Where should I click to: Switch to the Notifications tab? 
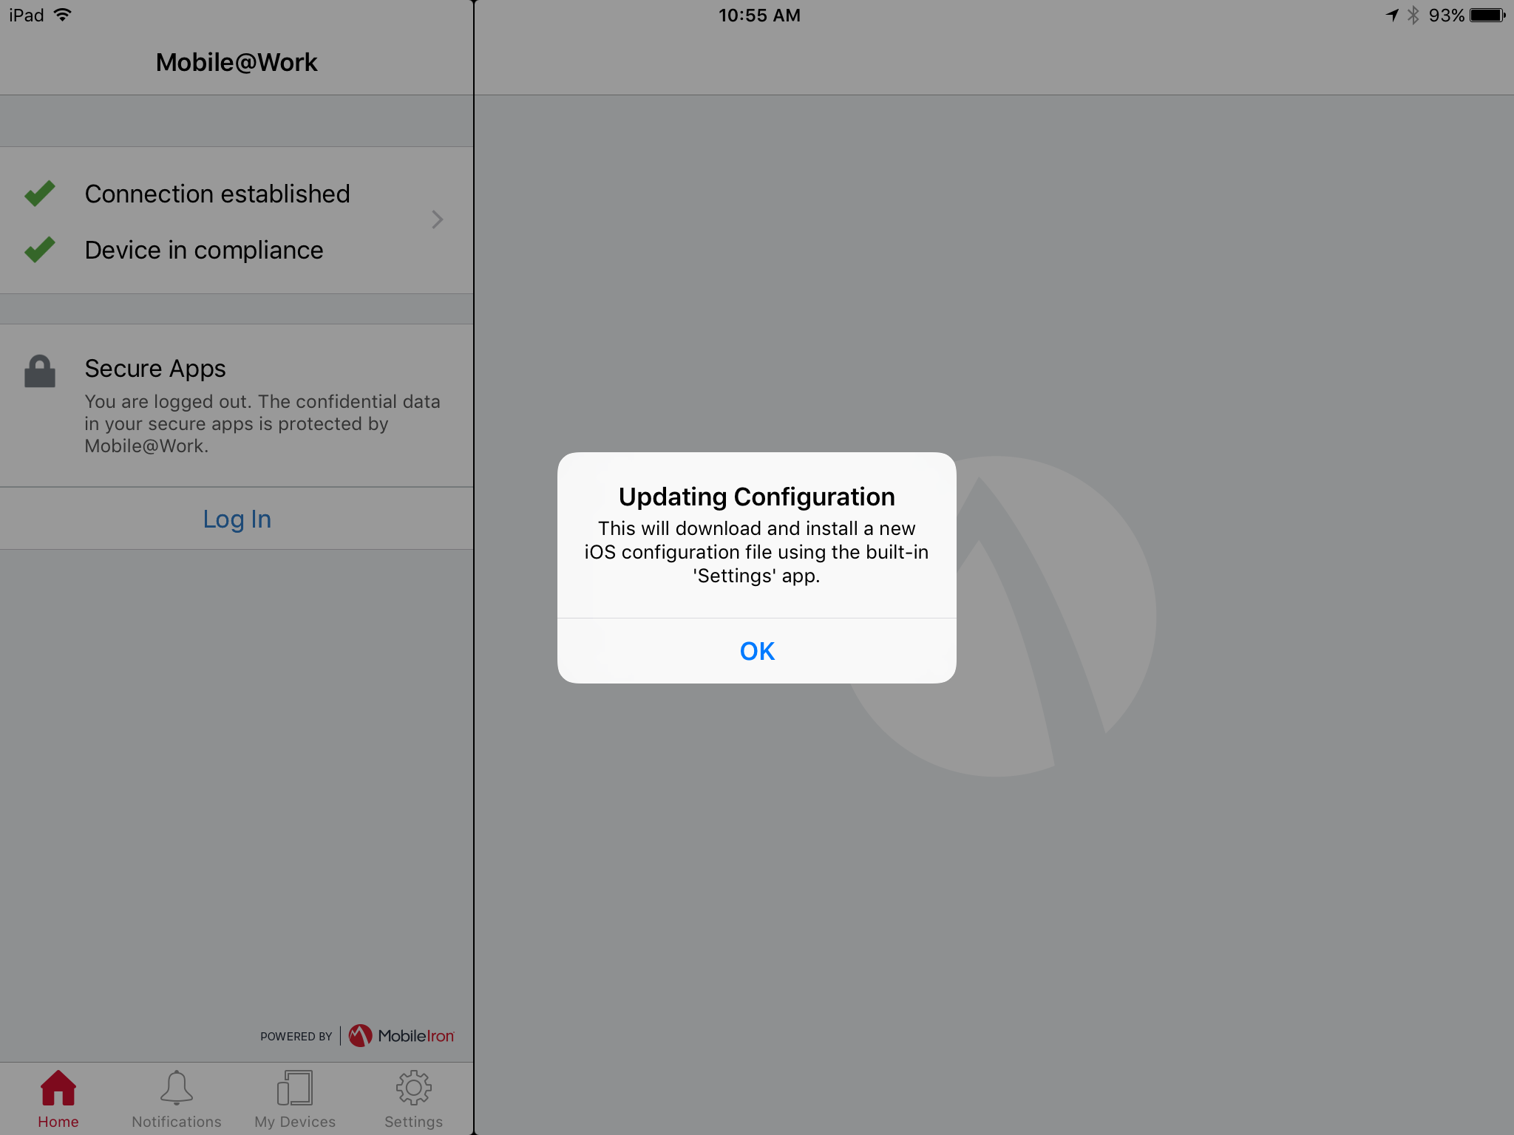click(x=177, y=1100)
